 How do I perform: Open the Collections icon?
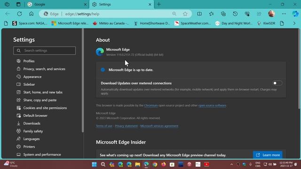click(223, 14)
